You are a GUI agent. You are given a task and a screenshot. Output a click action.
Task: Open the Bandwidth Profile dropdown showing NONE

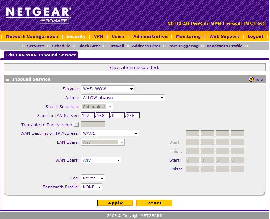click(x=91, y=187)
